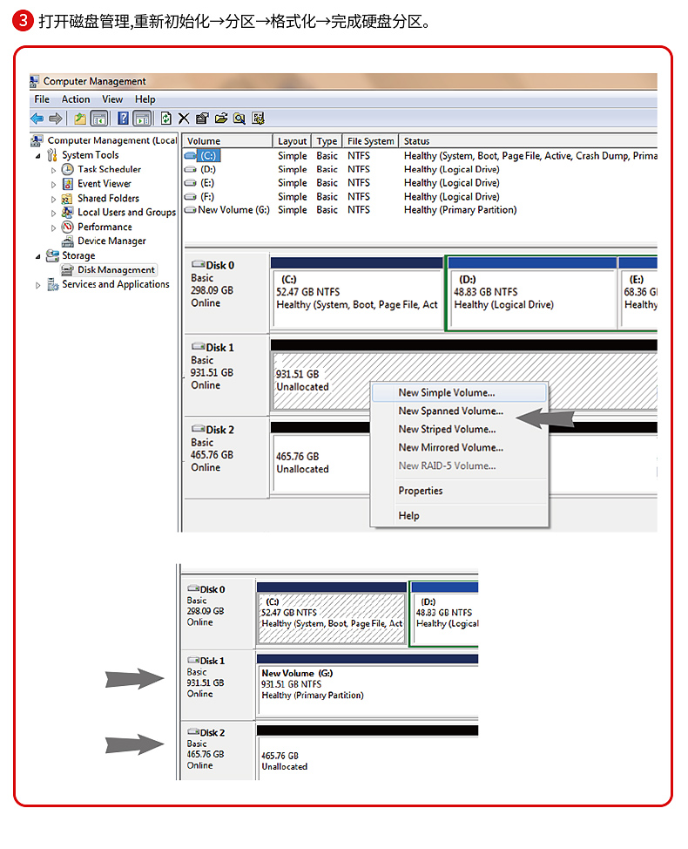688x849 pixels.
Task: Click the Performance gauge icon
Action: pyautogui.click(x=68, y=227)
